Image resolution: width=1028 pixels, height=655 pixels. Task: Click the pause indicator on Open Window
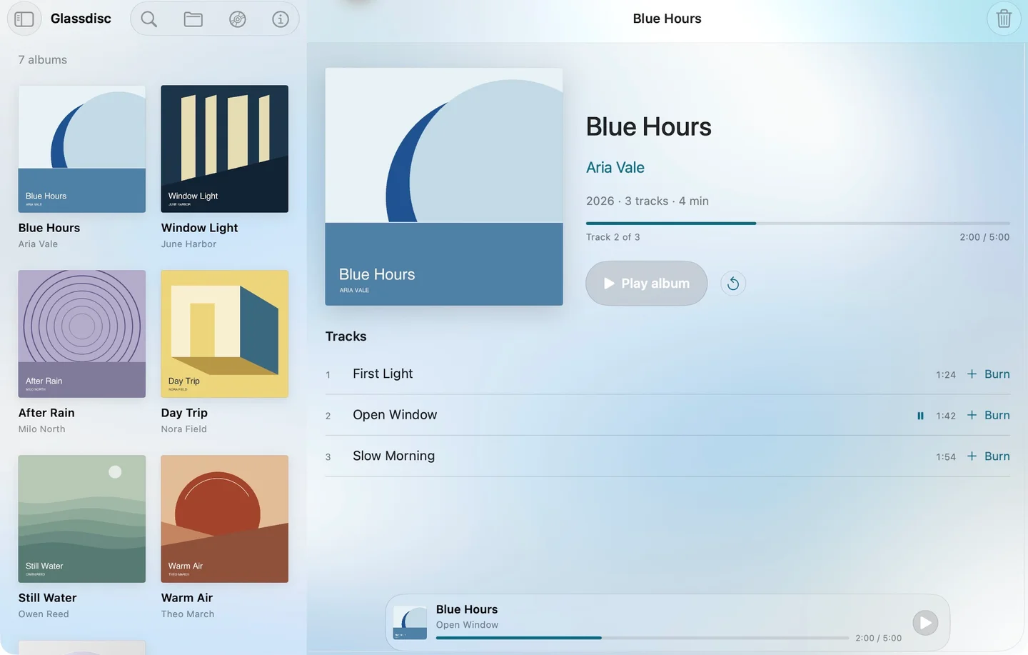pyautogui.click(x=920, y=416)
